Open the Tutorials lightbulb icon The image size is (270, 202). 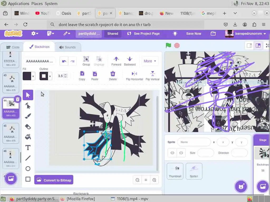(x=175, y=33)
